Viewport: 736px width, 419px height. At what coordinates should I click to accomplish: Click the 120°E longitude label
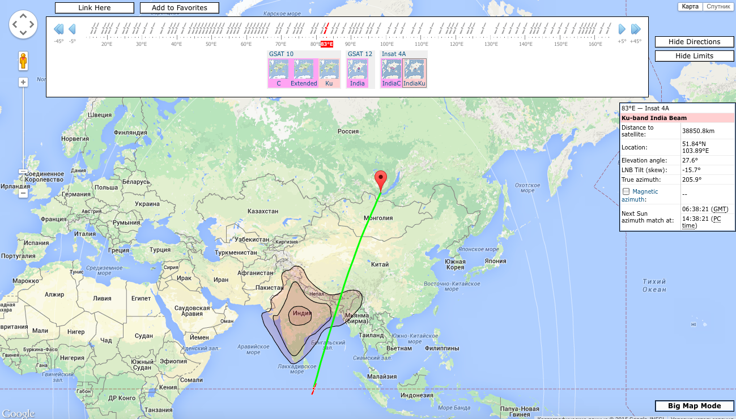click(x=456, y=44)
